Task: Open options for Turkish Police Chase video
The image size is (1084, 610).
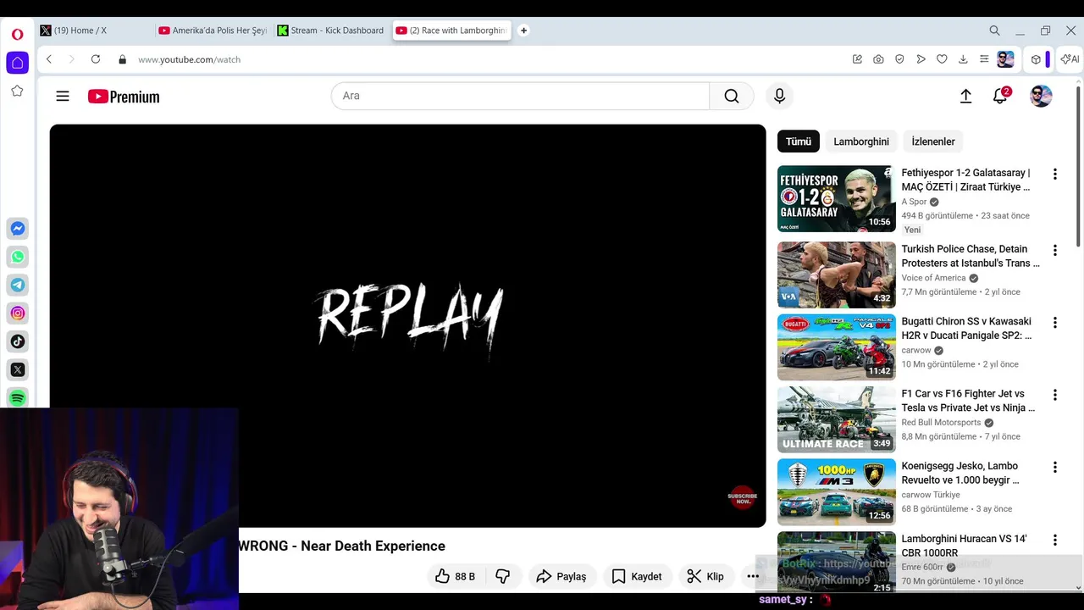Action: click(x=1054, y=250)
